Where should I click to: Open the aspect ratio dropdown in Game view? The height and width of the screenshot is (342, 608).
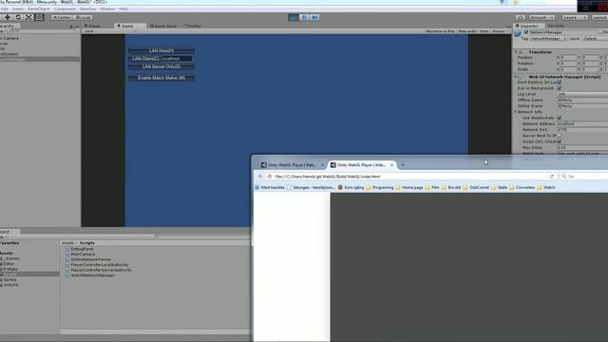click(x=110, y=31)
